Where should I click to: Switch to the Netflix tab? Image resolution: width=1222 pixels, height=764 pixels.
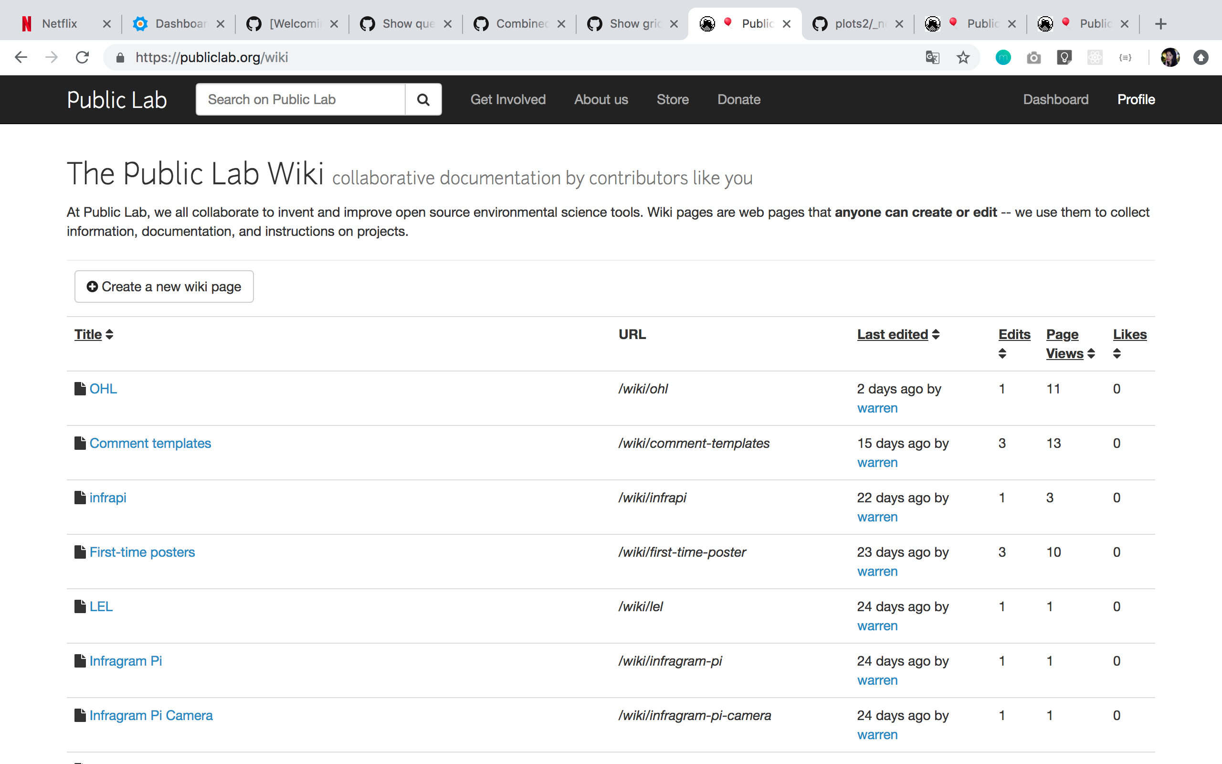(60, 23)
